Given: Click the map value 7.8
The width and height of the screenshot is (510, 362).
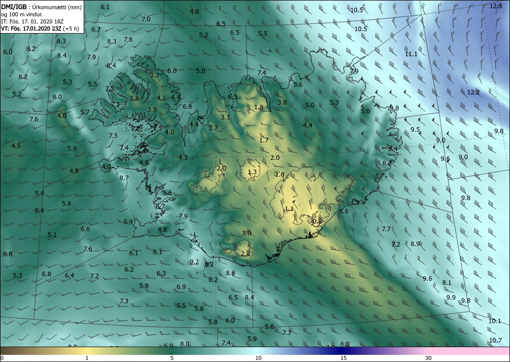Looking at the screenshot, I should (x=128, y=40).
